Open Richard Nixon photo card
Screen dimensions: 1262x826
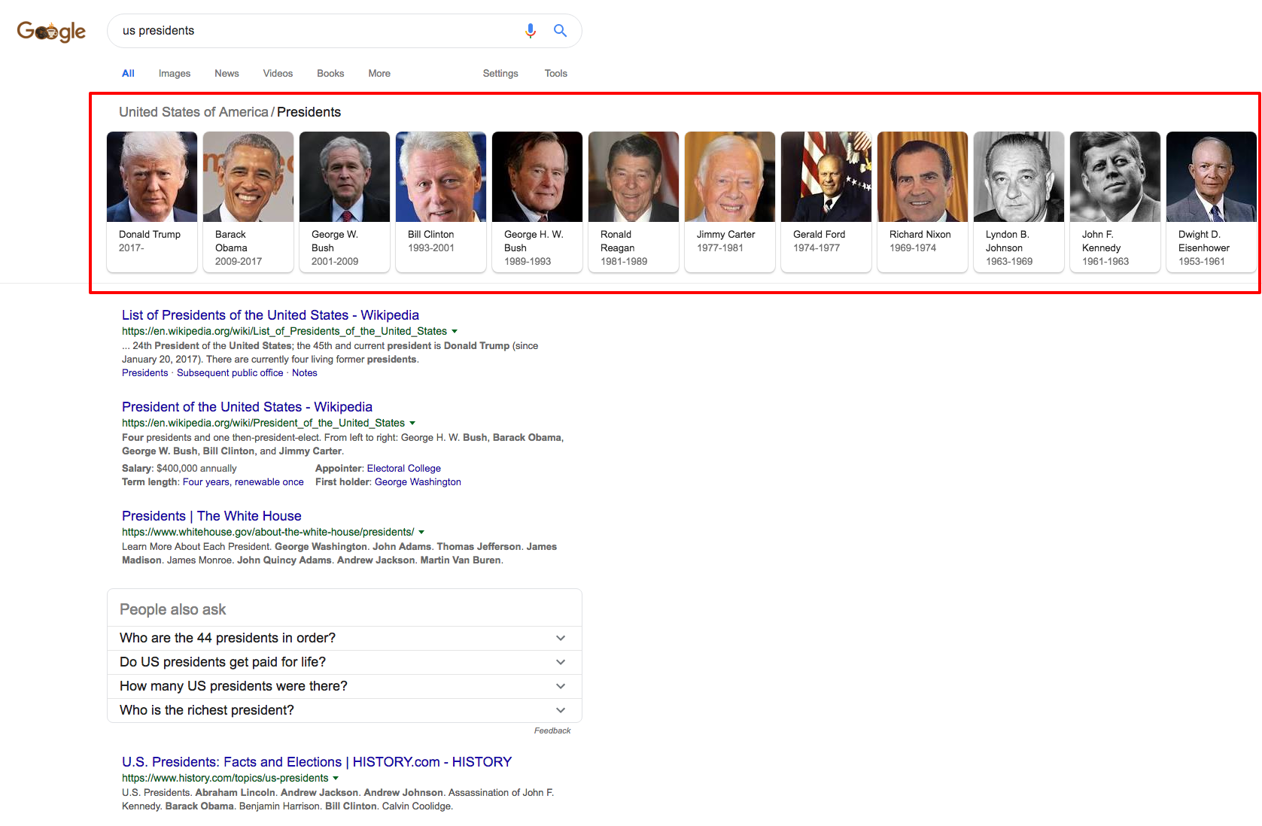point(923,202)
